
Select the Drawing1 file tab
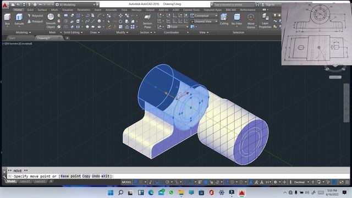coord(45,38)
